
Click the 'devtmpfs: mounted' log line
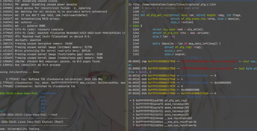(x=20, y=40)
